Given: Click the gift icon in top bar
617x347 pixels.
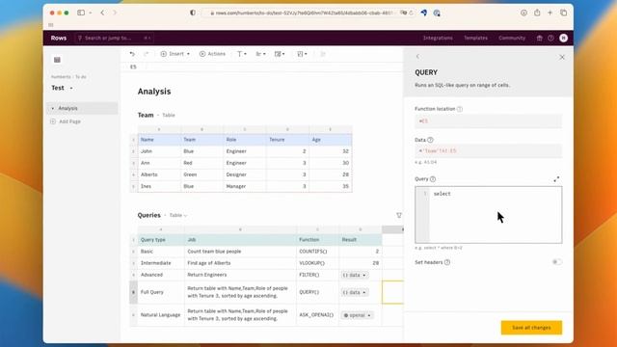Looking at the screenshot, I should click(x=540, y=38).
